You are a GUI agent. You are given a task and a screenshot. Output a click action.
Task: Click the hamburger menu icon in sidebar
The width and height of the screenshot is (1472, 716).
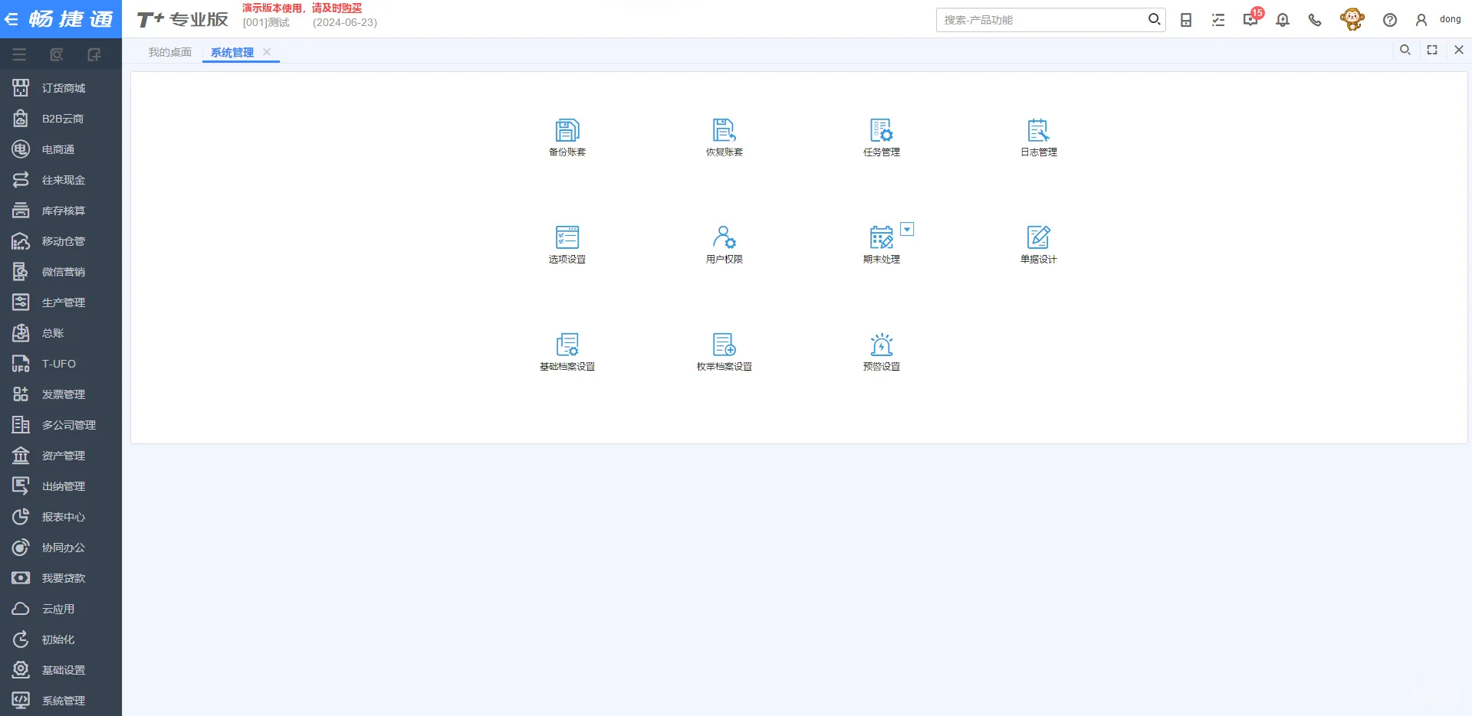click(19, 54)
